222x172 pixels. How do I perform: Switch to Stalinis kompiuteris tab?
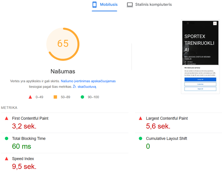click(x=149, y=5)
